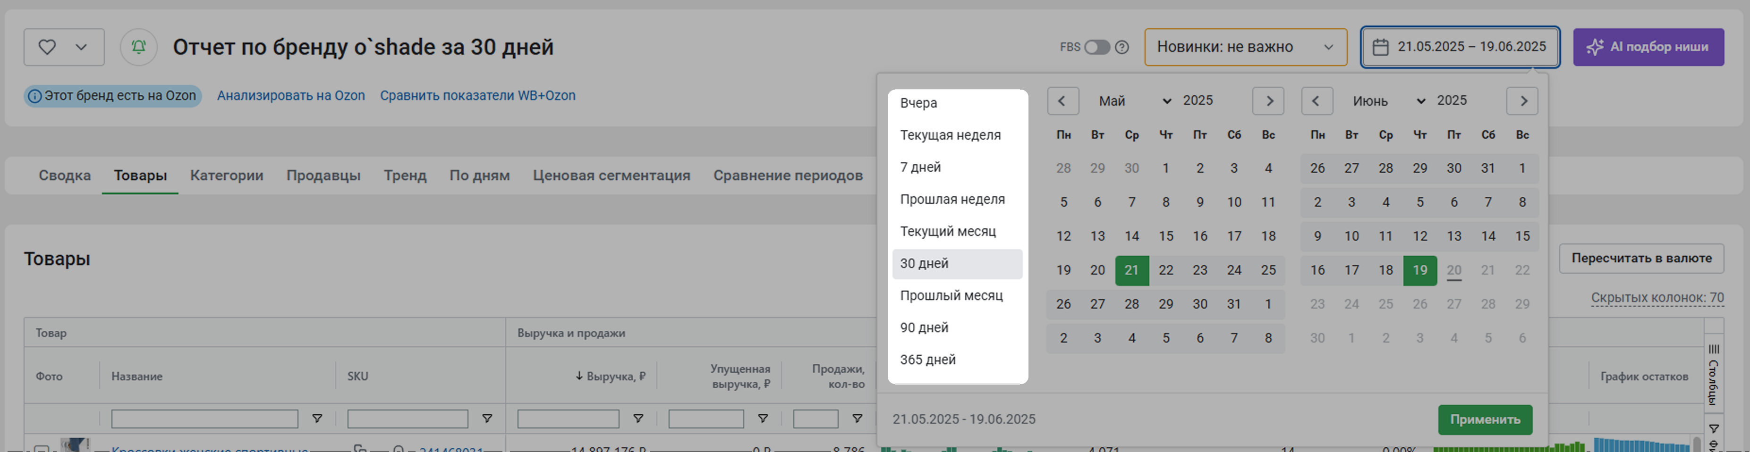Viewport: 1750px width, 452px height.
Task: Select the 30 дней preset
Action: point(957,263)
